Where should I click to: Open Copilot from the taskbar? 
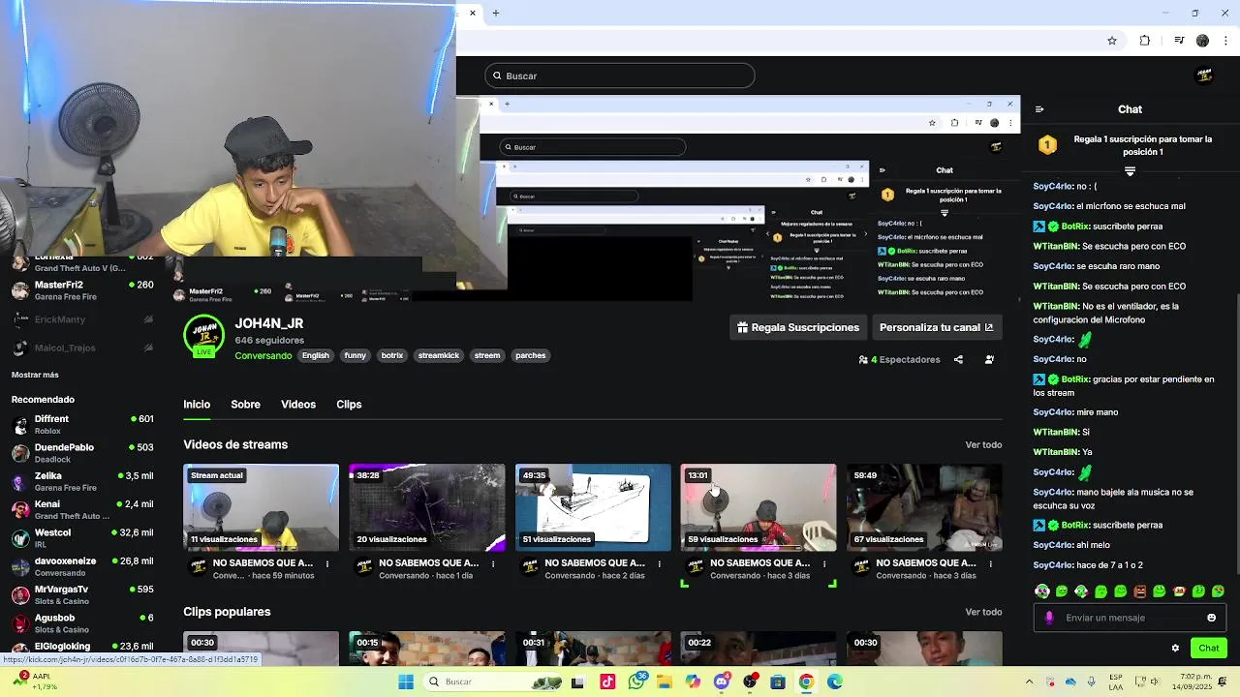point(693,682)
